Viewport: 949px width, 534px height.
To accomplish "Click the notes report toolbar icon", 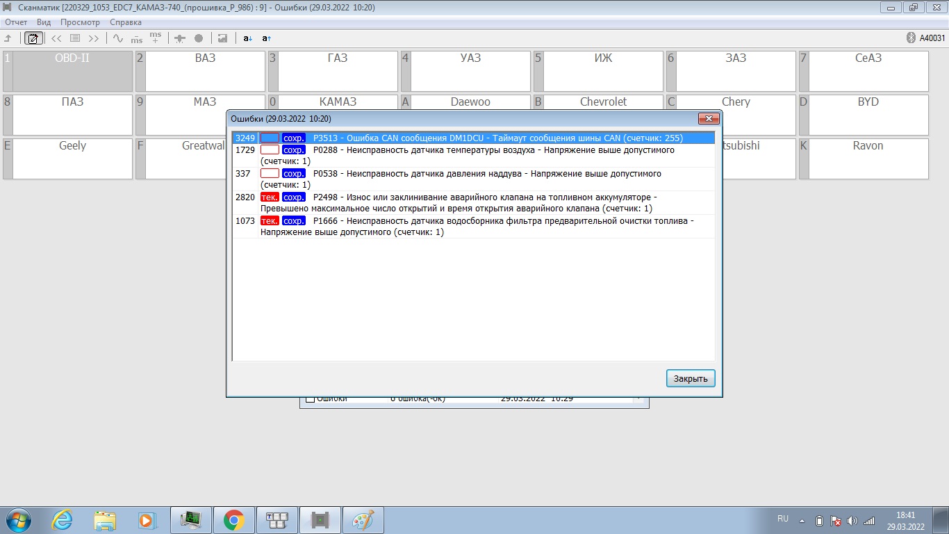I will tap(32, 38).
